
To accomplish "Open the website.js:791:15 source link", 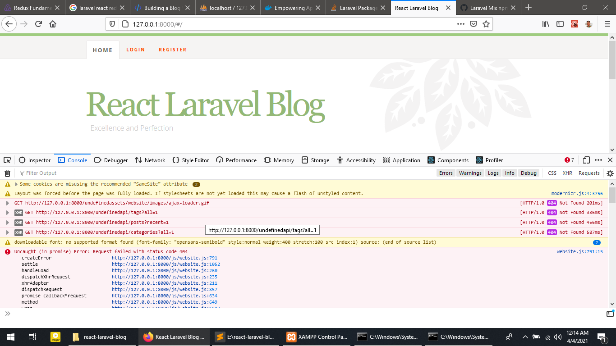I will point(579,252).
